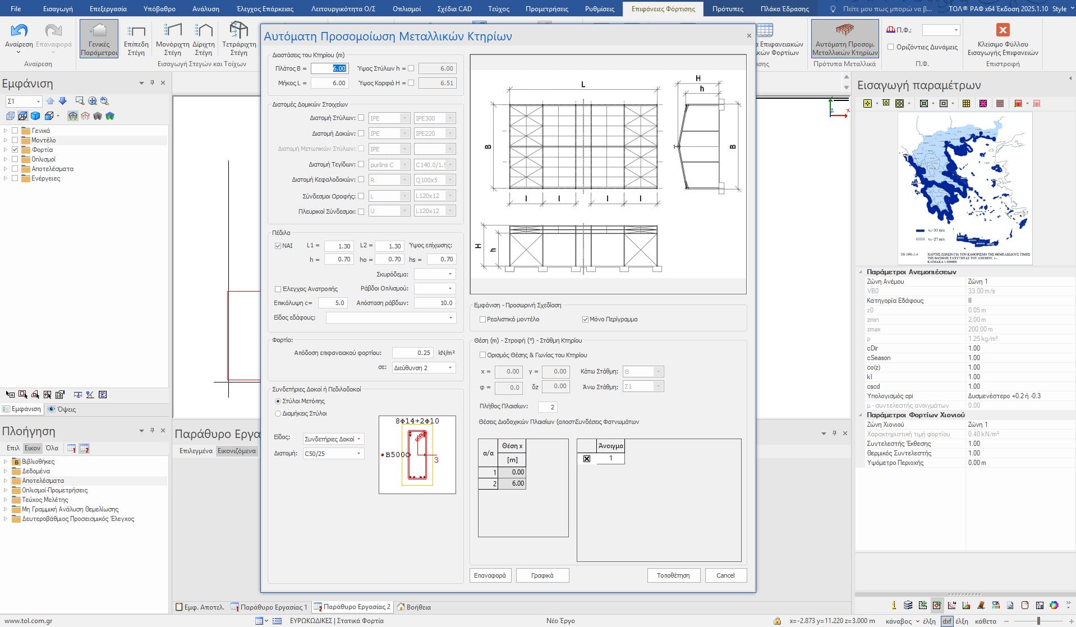Expand the Φορτία tree node
Viewport: 1076px width, 627px height.
[6, 150]
